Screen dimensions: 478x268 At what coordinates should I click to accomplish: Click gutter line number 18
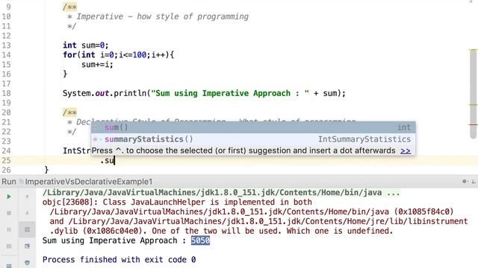pos(6,93)
